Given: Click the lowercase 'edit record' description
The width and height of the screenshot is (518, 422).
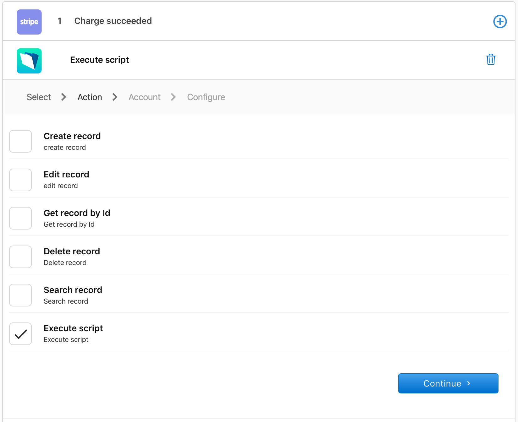Looking at the screenshot, I should tap(61, 186).
